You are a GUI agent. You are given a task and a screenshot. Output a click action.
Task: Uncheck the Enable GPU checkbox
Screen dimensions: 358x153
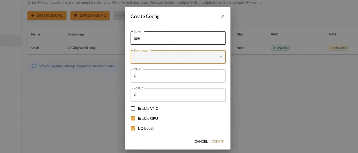point(133,118)
